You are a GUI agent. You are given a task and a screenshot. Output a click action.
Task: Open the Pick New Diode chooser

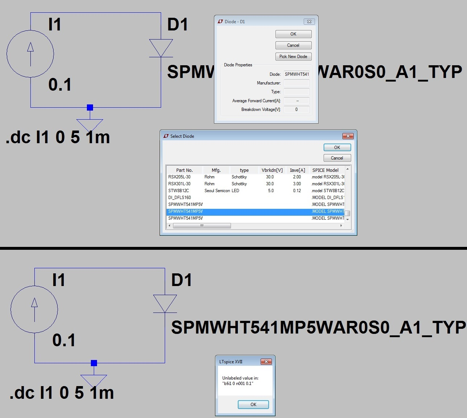293,57
